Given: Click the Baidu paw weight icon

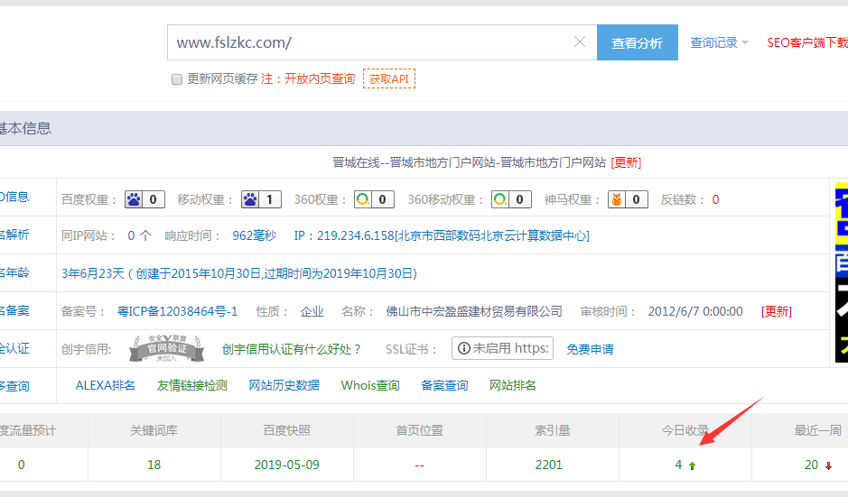Looking at the screenshot, I should click(133, 199).
